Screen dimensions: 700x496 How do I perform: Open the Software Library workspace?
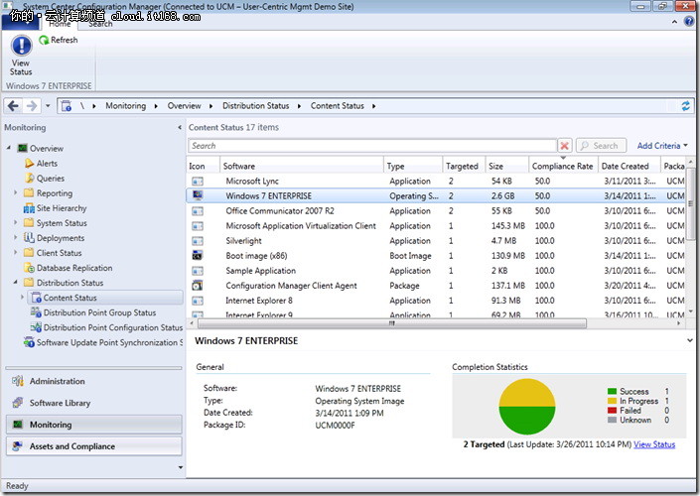coord(60,403)
